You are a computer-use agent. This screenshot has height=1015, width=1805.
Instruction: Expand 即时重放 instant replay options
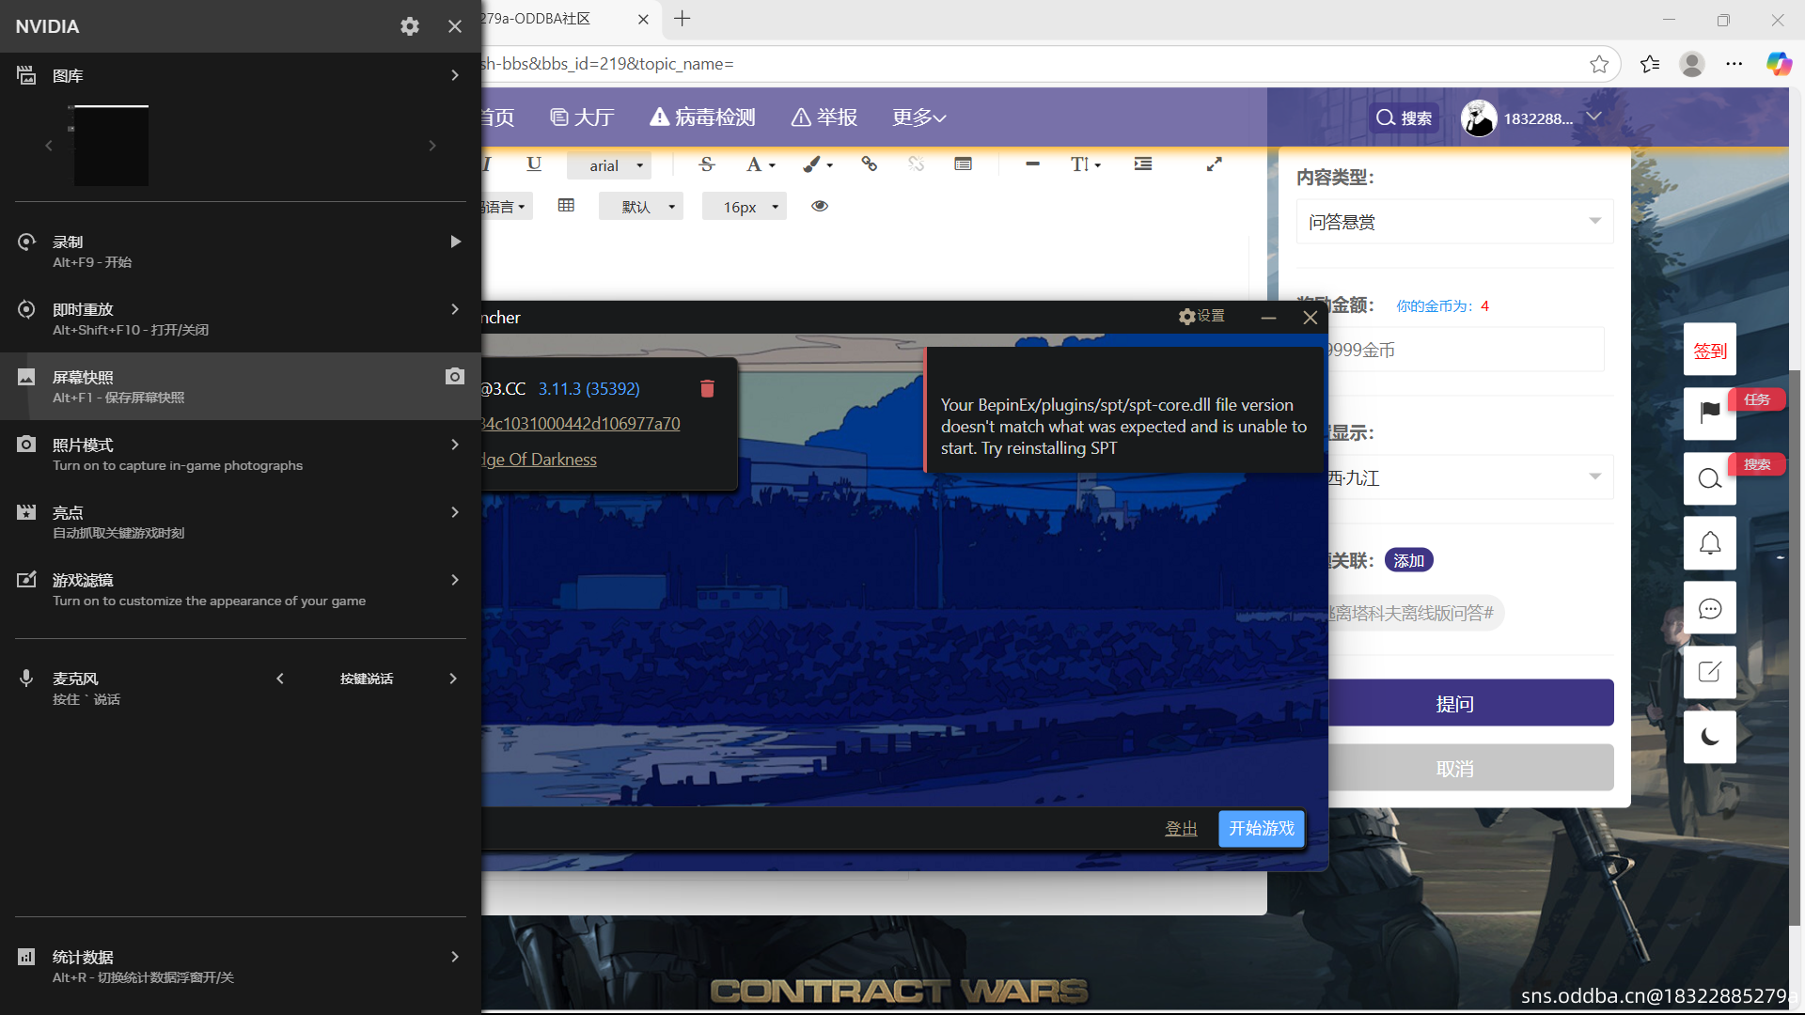point(455,309)
